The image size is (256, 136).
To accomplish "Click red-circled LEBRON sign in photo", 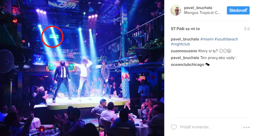I will [52, 37].
